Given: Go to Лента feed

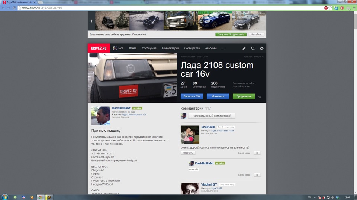Looking at the screenshot, I should [133, 48].
